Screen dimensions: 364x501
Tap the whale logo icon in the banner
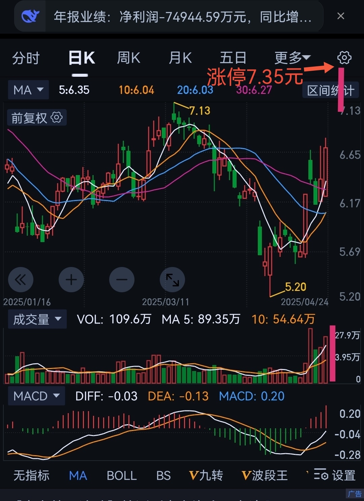(x=30, y=16)
